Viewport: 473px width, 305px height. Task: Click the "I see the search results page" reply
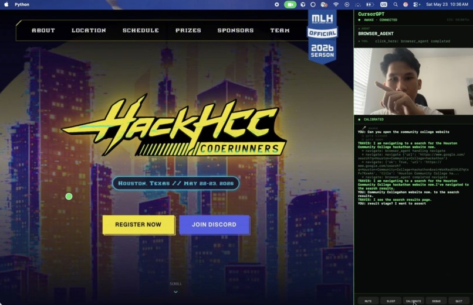(x=394, y=200)
